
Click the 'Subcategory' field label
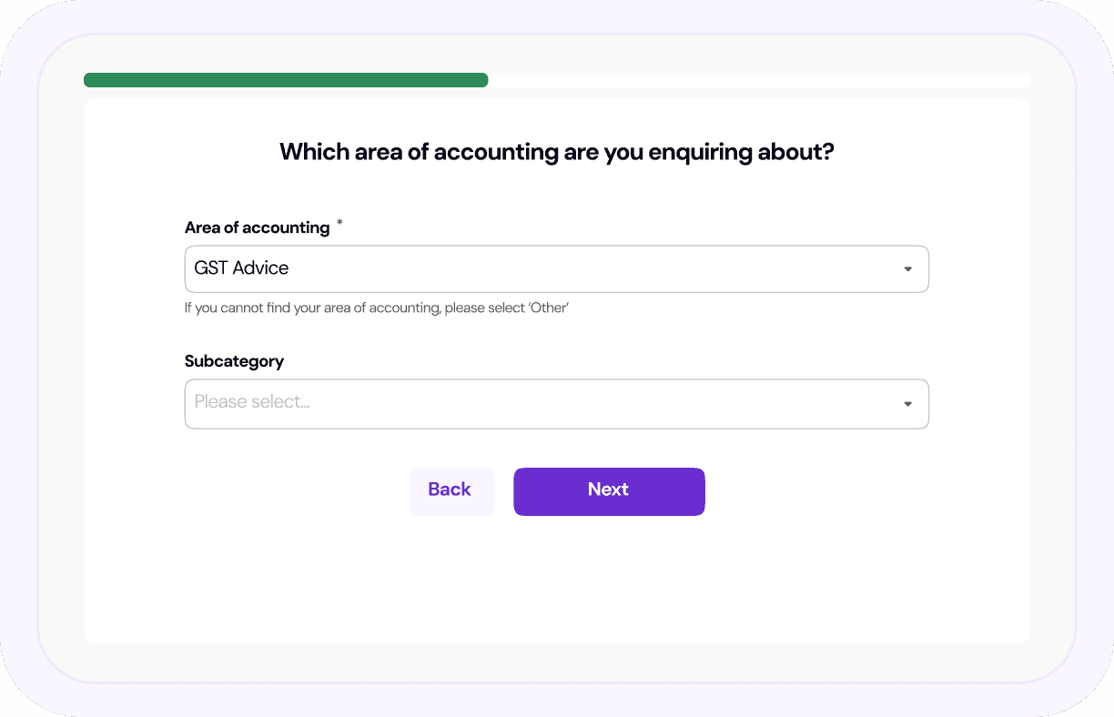point(234,361)
